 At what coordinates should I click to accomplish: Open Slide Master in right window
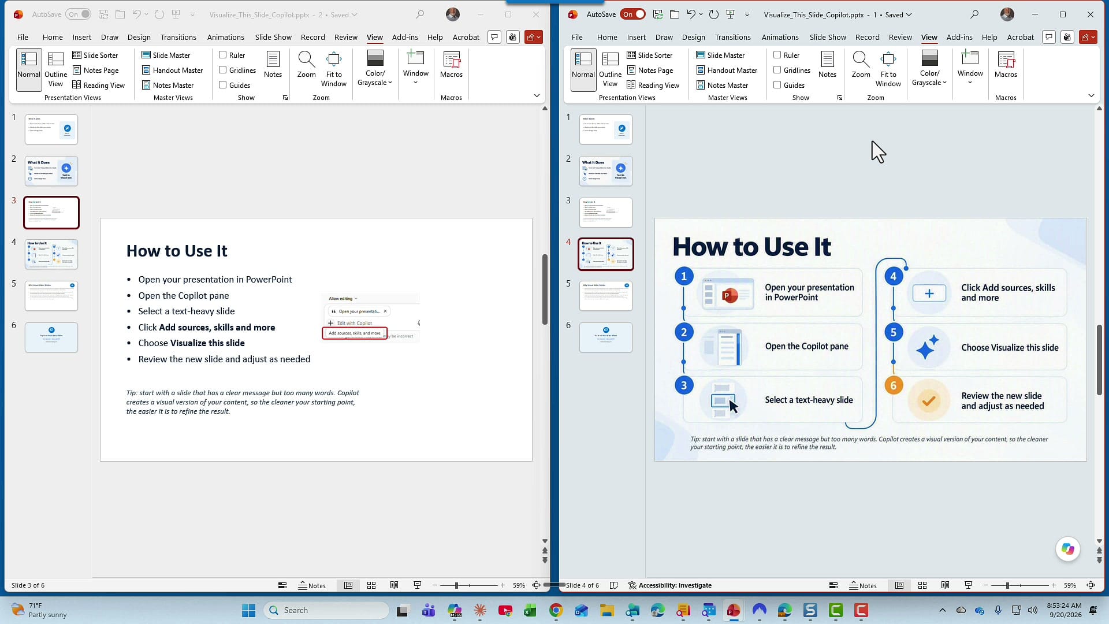tap(720, 55)
